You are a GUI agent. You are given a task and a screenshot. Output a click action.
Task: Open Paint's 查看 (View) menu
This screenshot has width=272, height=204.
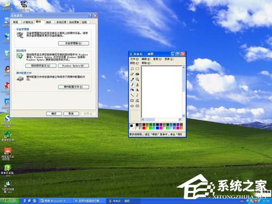[157, 59]
